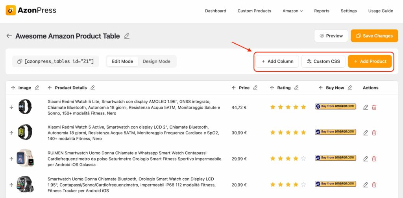Click the Awesome Amazon Product Table title
This screenshot has width=403, height=198.
pos(68,36)
